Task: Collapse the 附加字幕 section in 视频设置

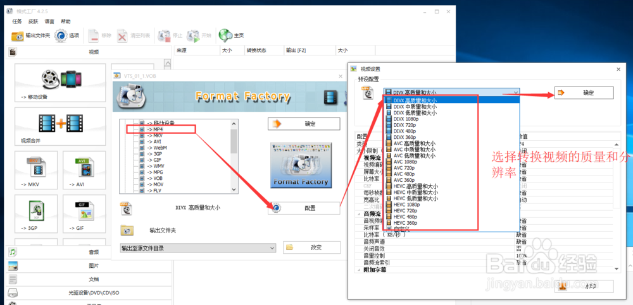Action: [x=360, y=270]
